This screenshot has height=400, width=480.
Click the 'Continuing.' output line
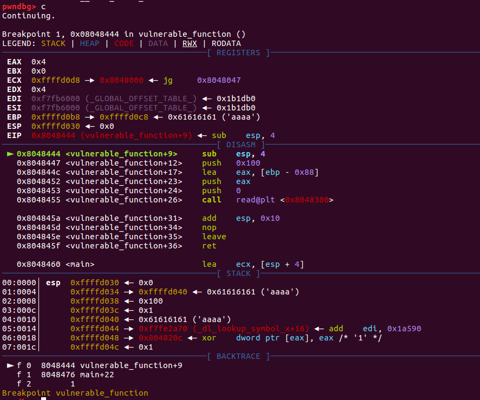point(29,16)
